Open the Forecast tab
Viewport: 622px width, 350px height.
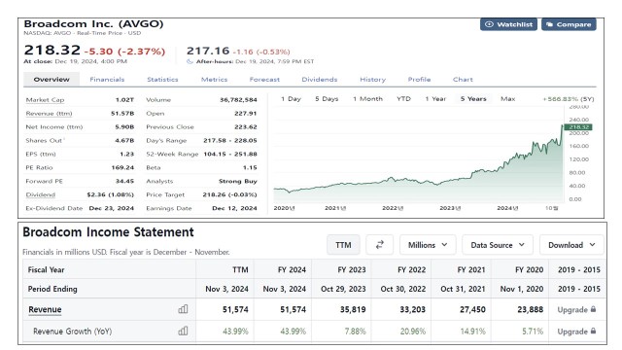264,80
